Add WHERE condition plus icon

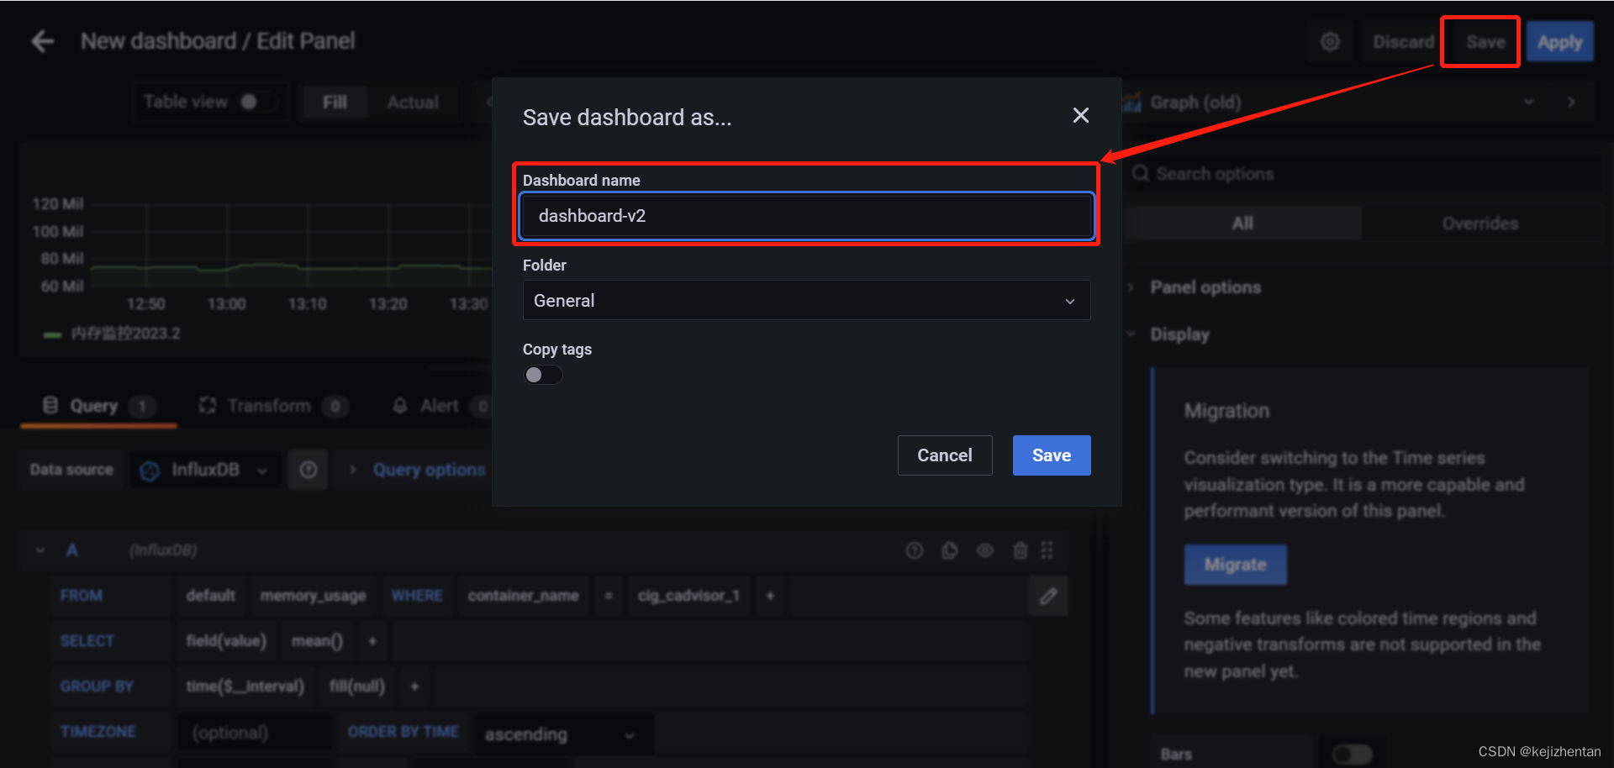[770, 596]
